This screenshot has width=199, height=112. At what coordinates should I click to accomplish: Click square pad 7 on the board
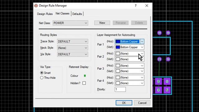click(x=167, y=90)
